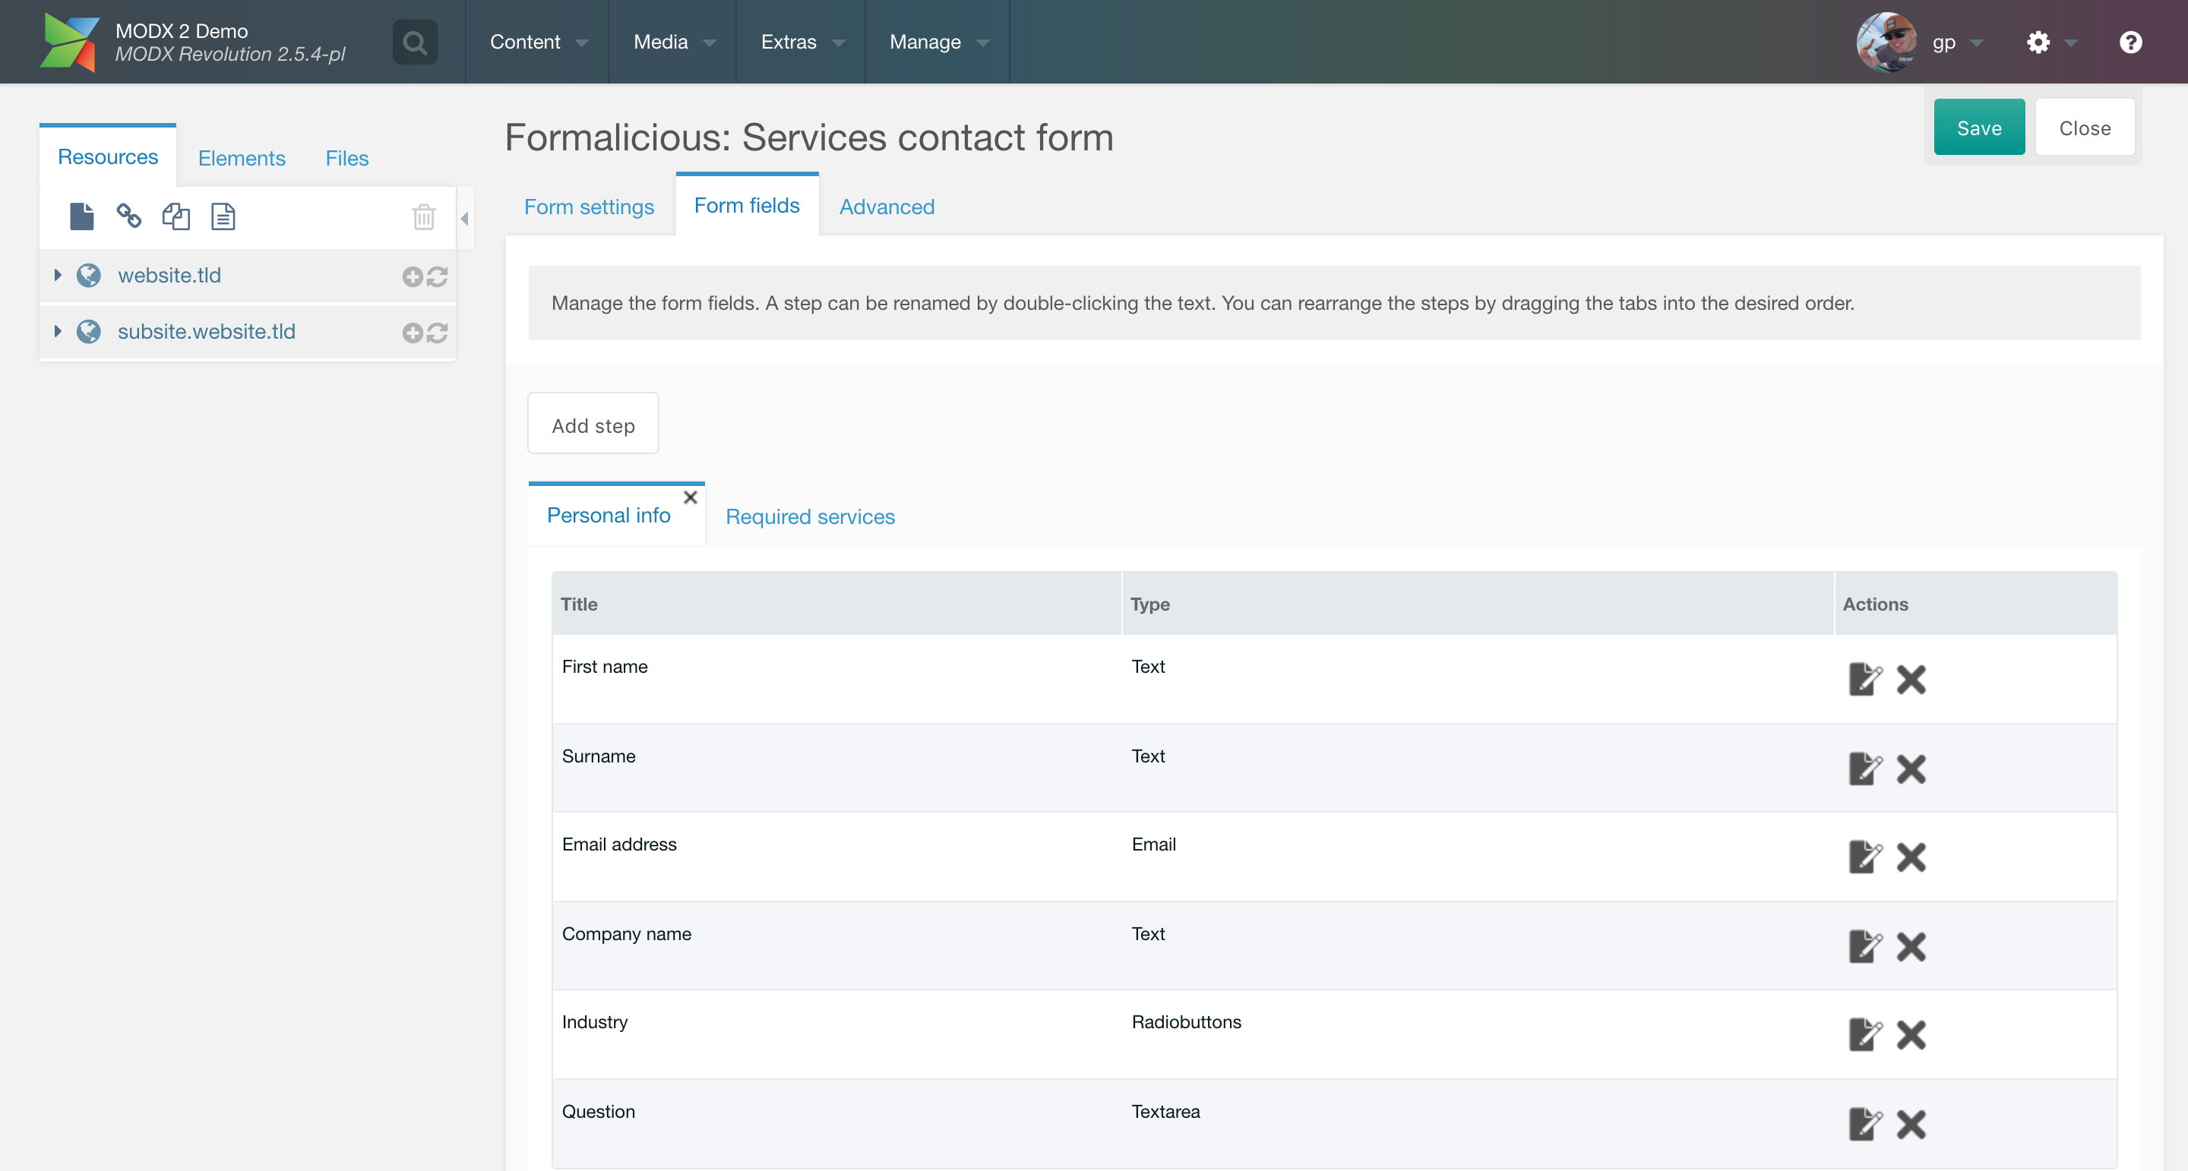This screenshot has width=2188, height=1171.
Task: Expand the website.tld tree node
Action: click(58, 275)
